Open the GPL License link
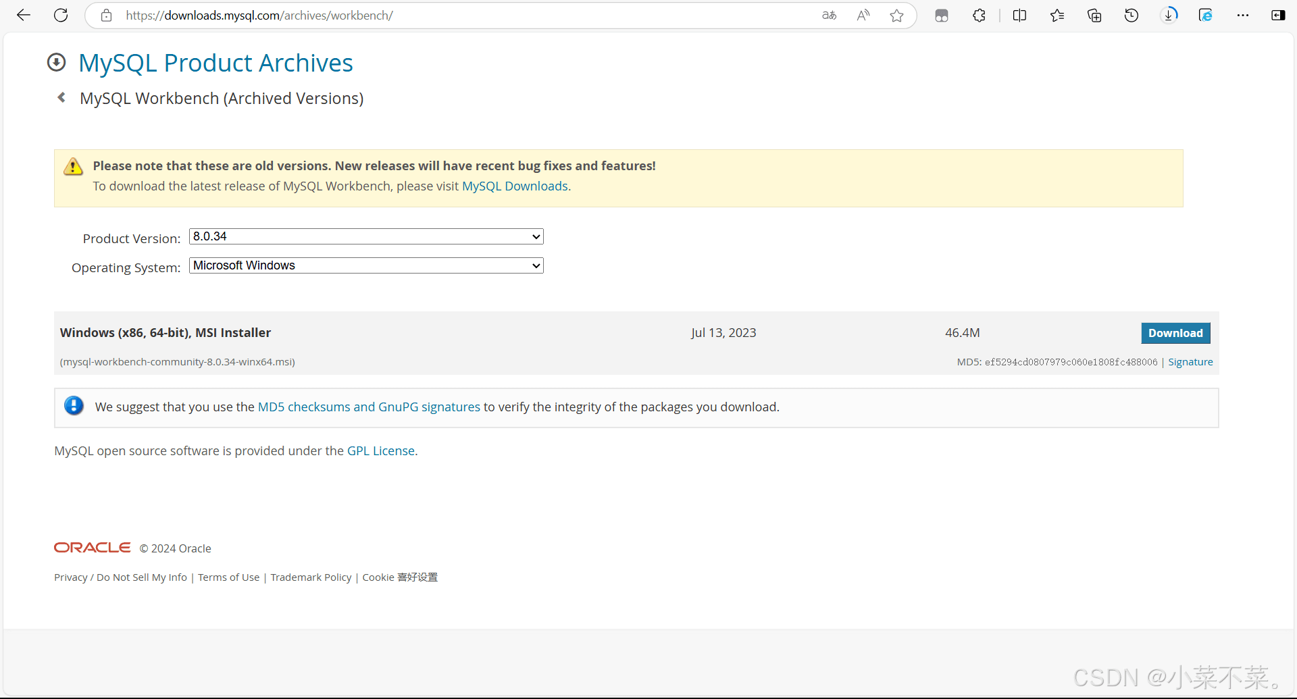Screen dimensions: 1297x699 (381, 451)
